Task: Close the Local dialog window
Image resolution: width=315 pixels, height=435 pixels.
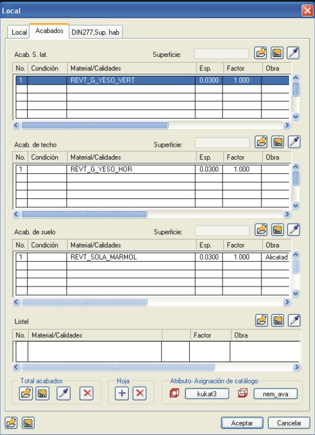Action: (x=307, y=11)
